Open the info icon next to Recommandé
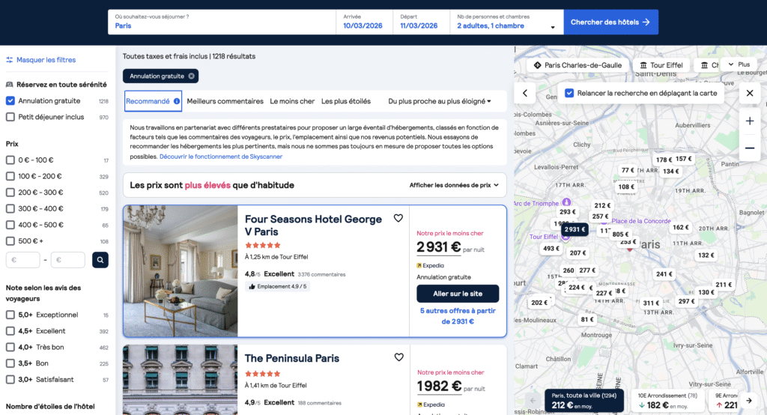Viewport: 767px width, 415px height. pos(177,101)
